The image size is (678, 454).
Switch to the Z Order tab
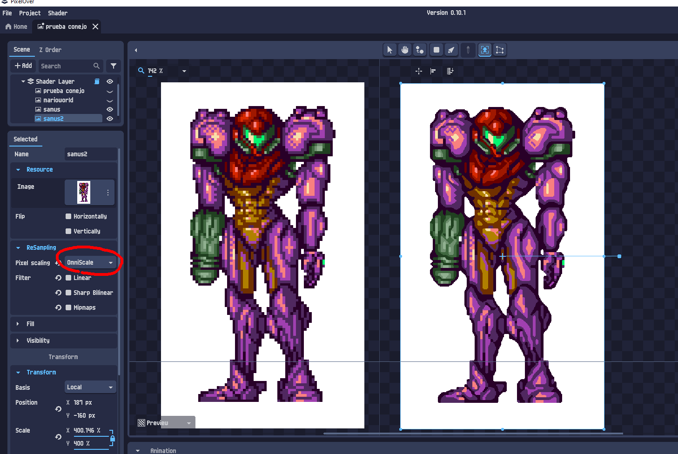point(50,50)
